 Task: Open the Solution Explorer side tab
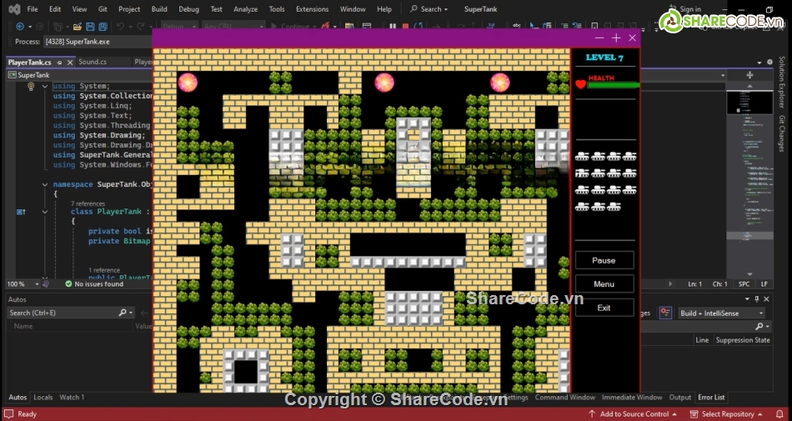point(782,83)
